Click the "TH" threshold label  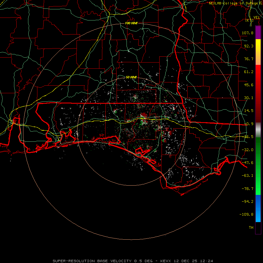tap(251, 228)
